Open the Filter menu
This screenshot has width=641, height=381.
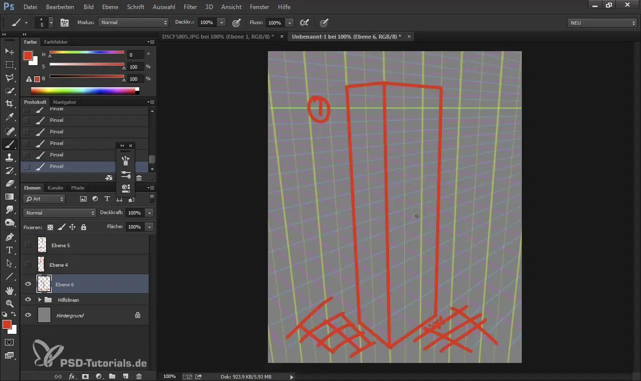pyautogui.click(x=190, y=7)
